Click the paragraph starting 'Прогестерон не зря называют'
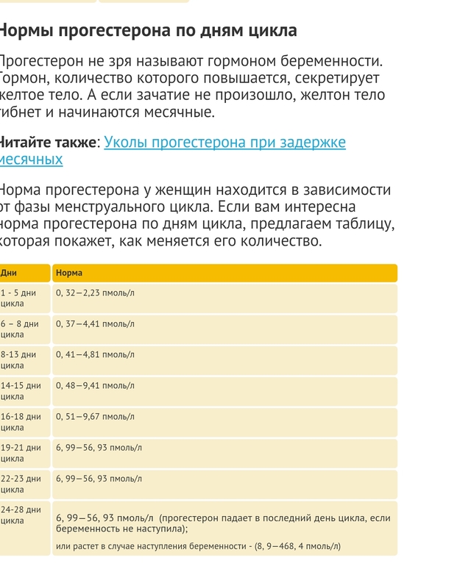460x566 pixels. pos(191,87)
